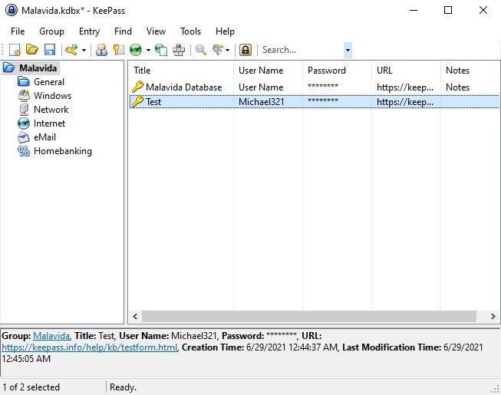Open the Add Entry dropdown arrow

coord(84,50)
